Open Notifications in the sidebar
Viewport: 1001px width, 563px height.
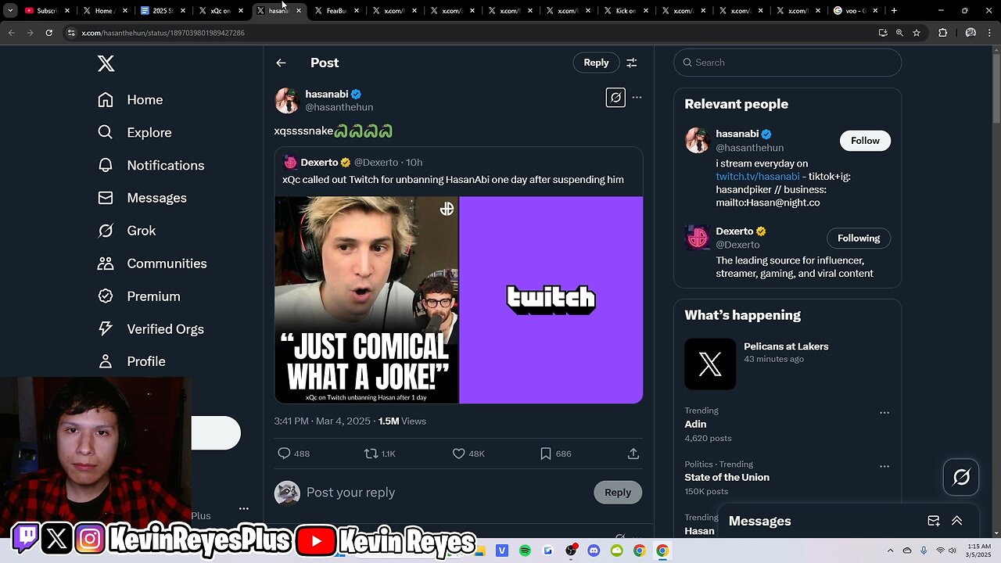pos(151,166)
